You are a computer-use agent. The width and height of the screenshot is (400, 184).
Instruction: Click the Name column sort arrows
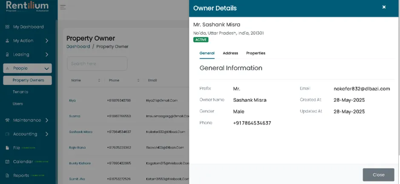pyautogui.click(x=99, y=80)
